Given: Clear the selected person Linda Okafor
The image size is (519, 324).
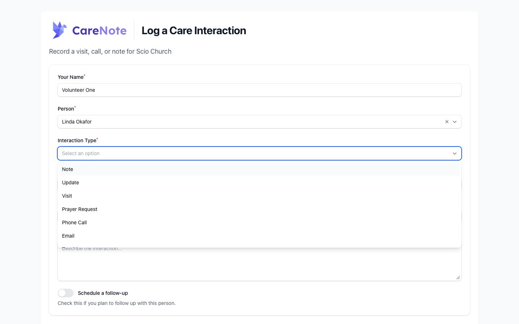Looking at the screenshot, I should point(447,122).
